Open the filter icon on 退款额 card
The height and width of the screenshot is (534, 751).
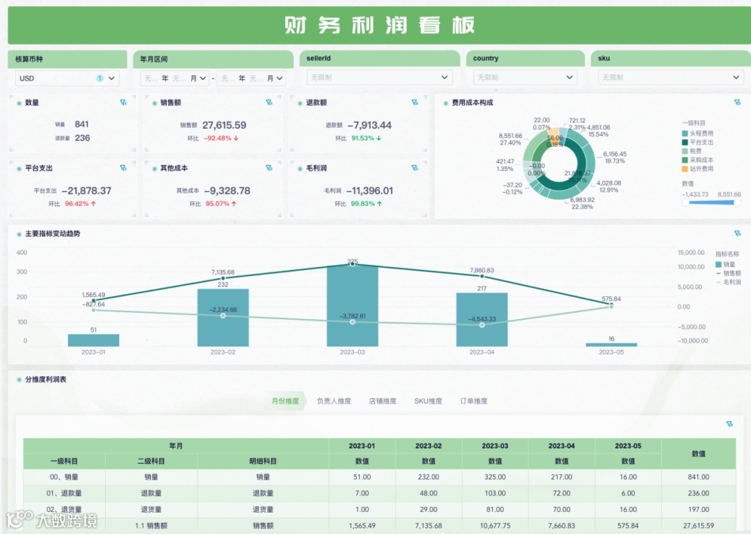point(415,102)
